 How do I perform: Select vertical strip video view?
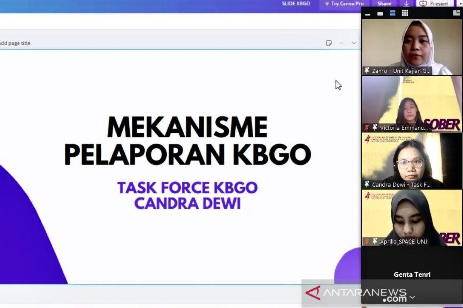[x=392, y=13]
